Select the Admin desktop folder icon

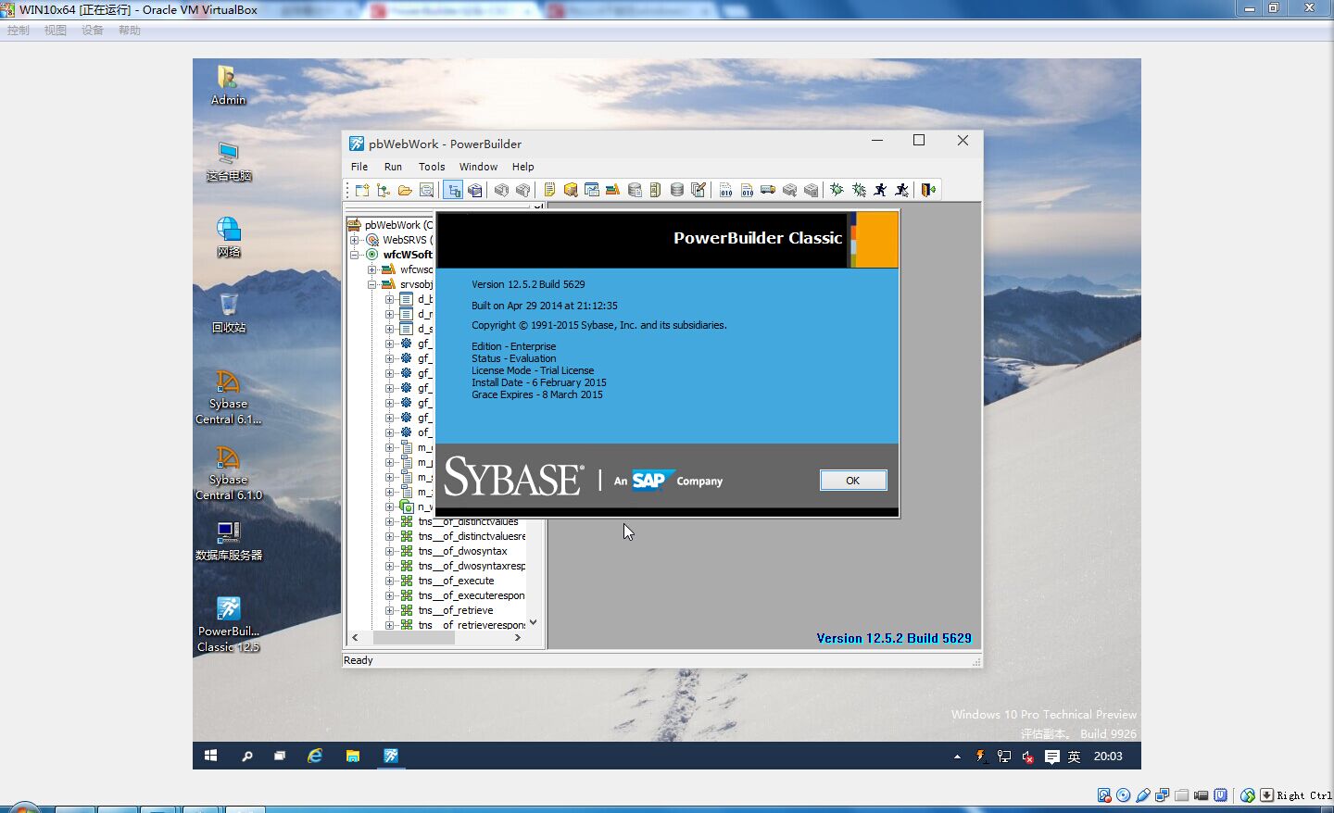(x=228, y=85)
